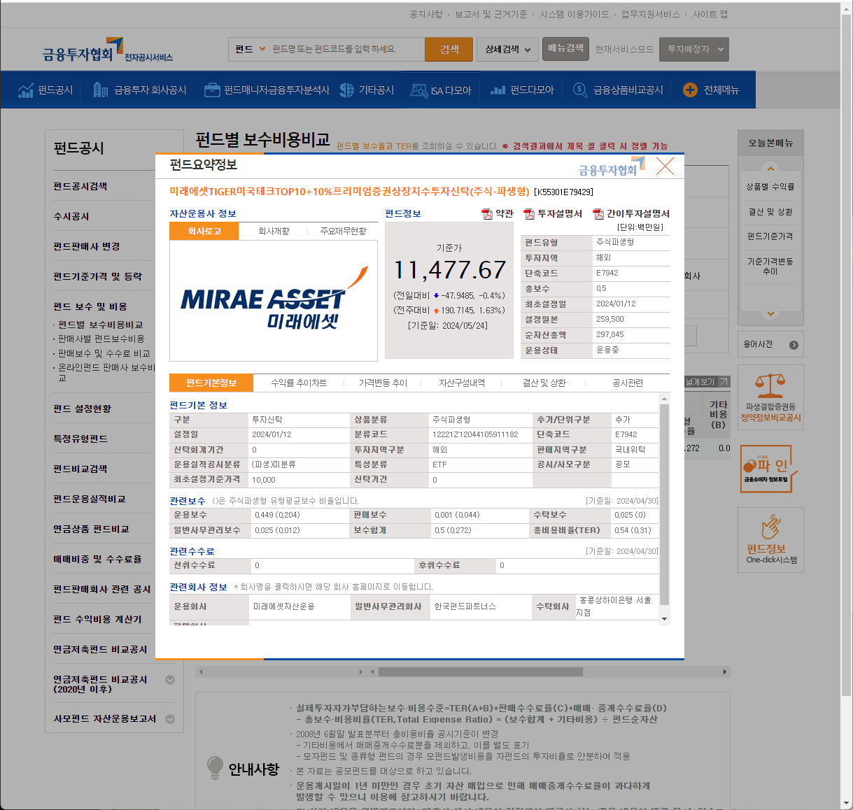The height and width of the screenshot is (810, 853).
Task: Open the 펀드 search type dropdown
Action: point(250,49)
